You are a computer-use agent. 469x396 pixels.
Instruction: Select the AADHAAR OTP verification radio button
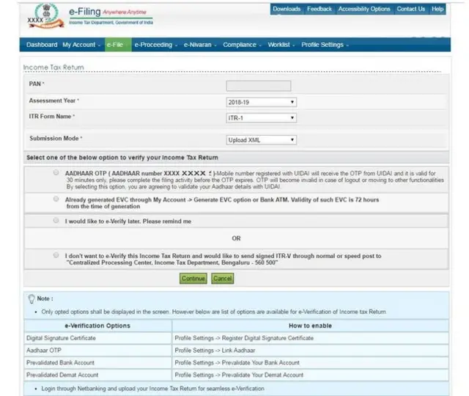[56, 172]
